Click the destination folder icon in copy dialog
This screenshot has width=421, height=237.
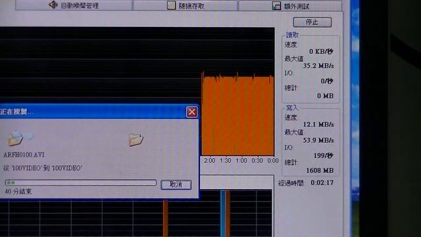[136, 140]
